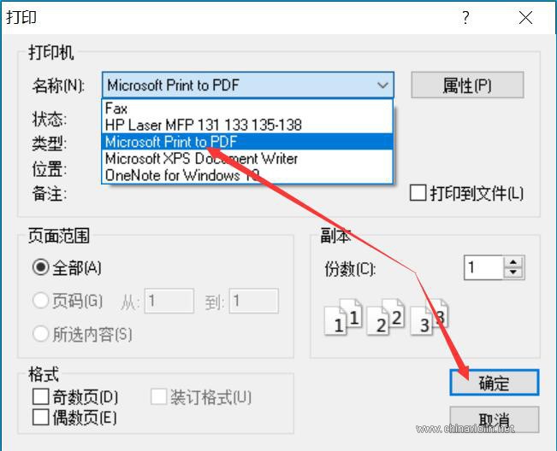Select Microsoft Print to PDF option

171,142
